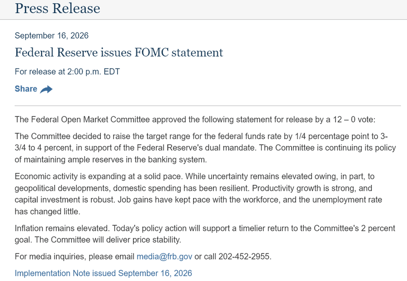
Task: Click the Press Release page heading
Action: point(57,8)
